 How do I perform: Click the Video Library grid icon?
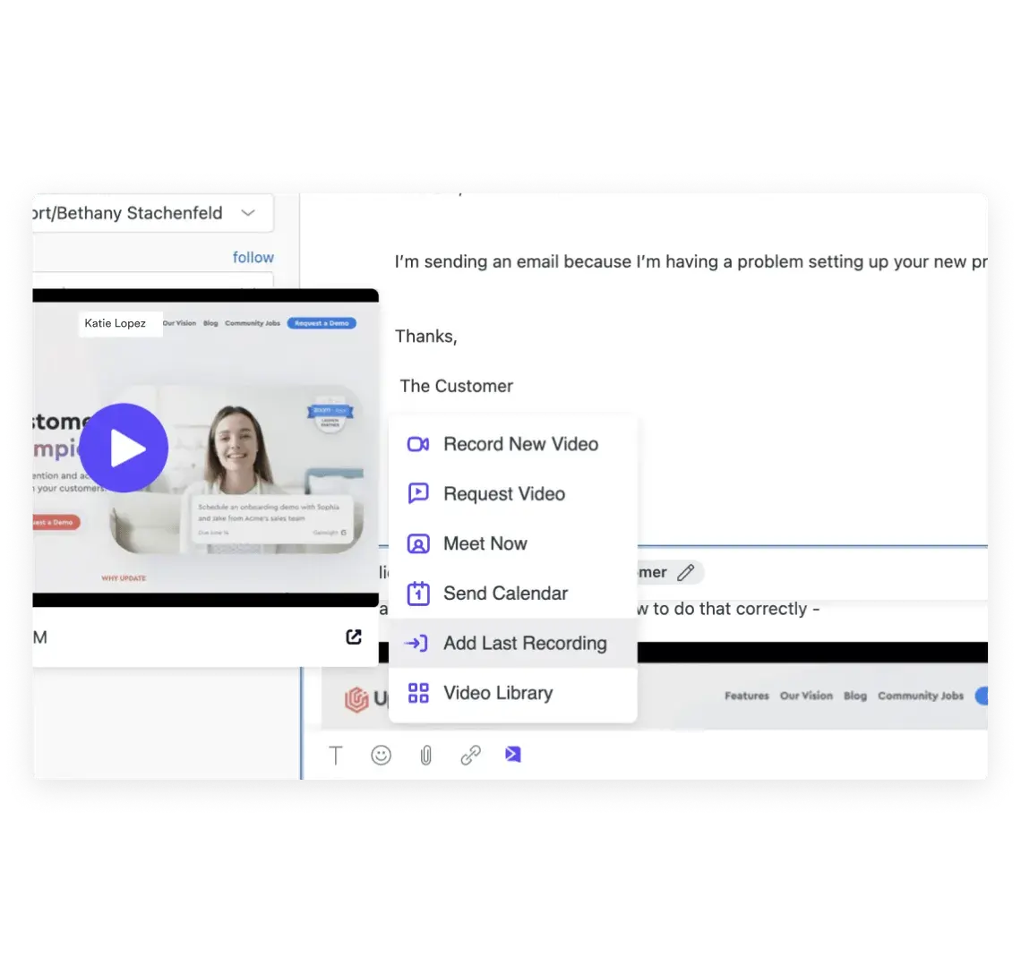[418, 693]
